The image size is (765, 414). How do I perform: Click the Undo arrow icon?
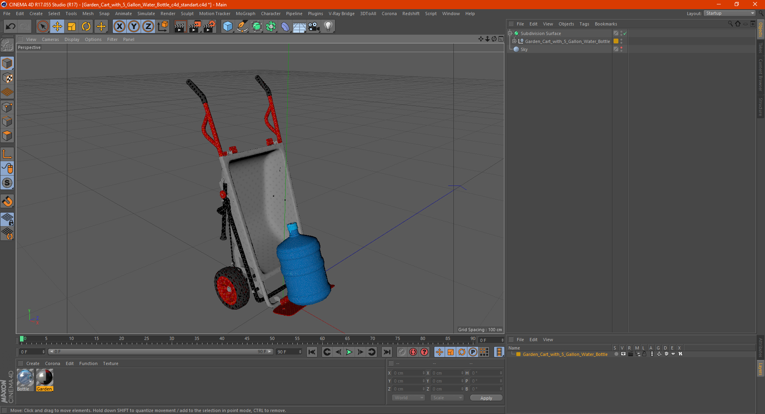tap(11, 27)
